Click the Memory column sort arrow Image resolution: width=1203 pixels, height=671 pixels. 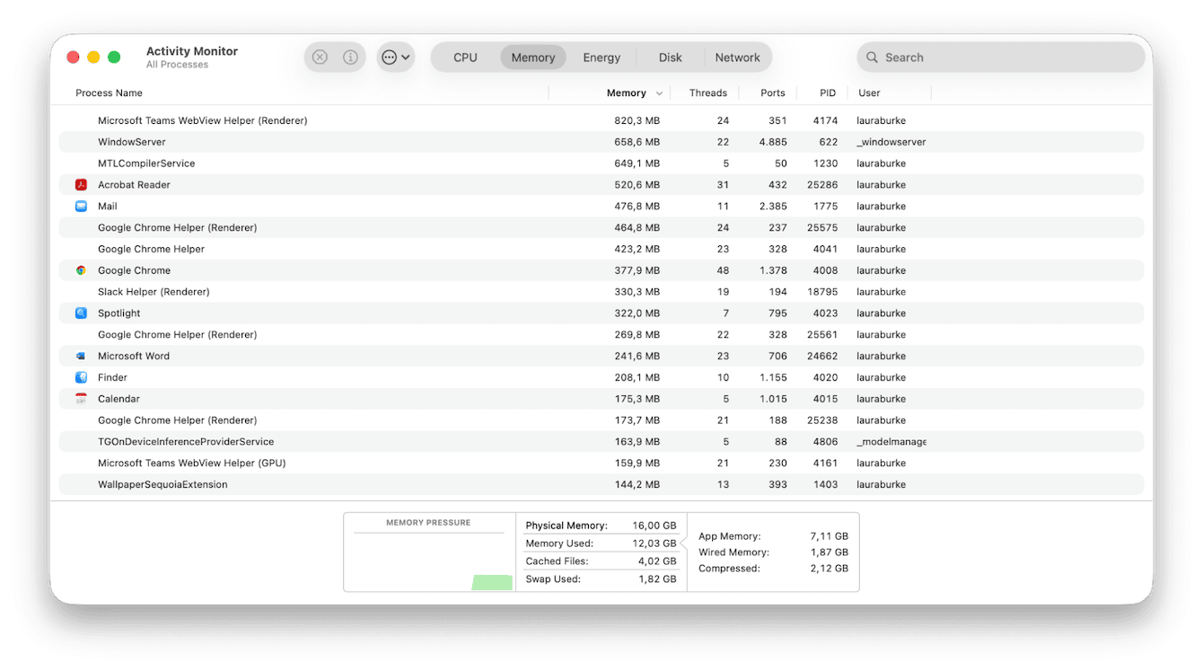[x=660, y=93]
